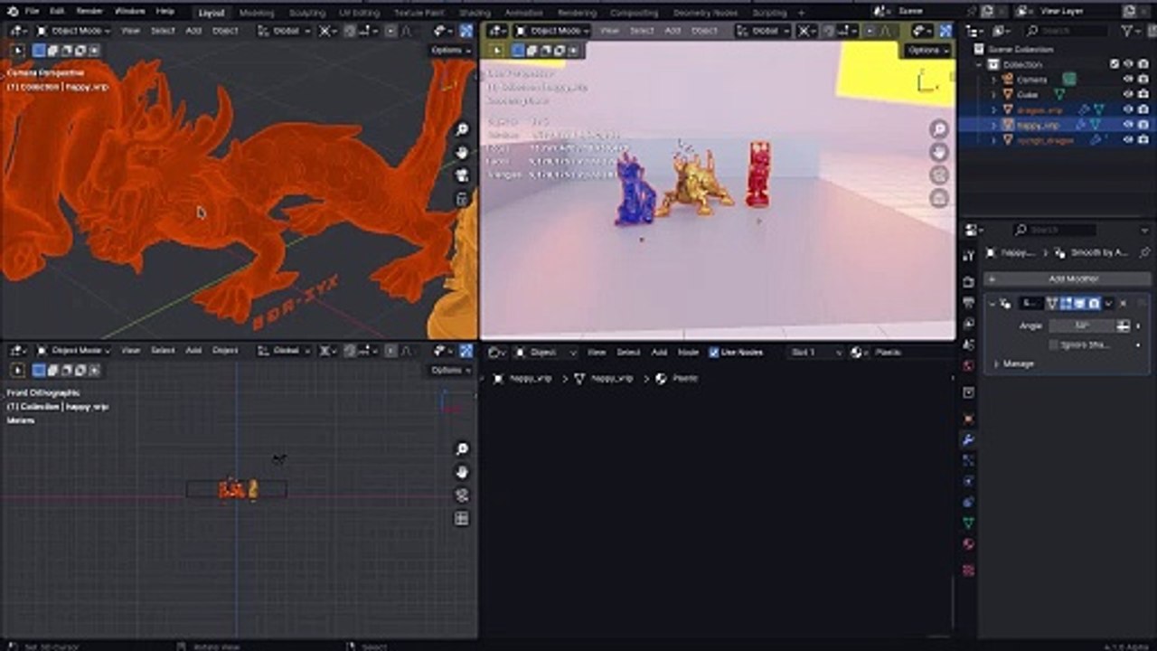Adjust the modifier Angle value field

click(1082, 325)
